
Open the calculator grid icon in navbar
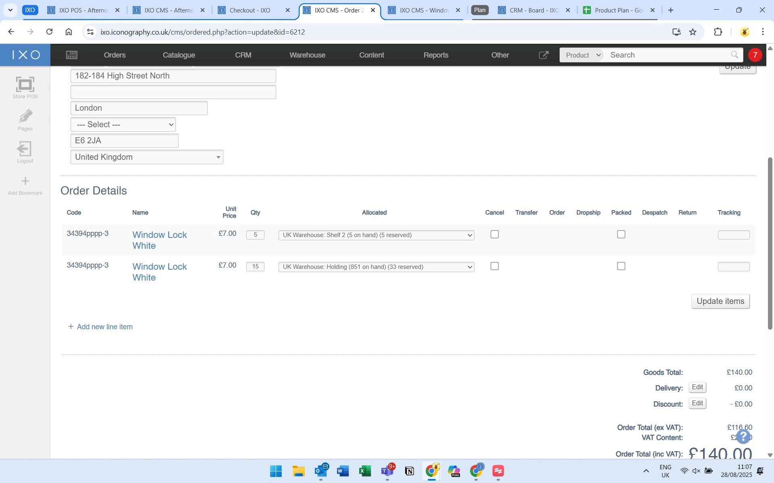pyautogui.click(x=72, y=55)
